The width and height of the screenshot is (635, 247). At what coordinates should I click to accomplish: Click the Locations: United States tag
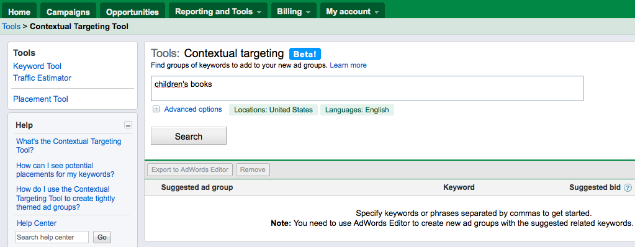(273, 110)
